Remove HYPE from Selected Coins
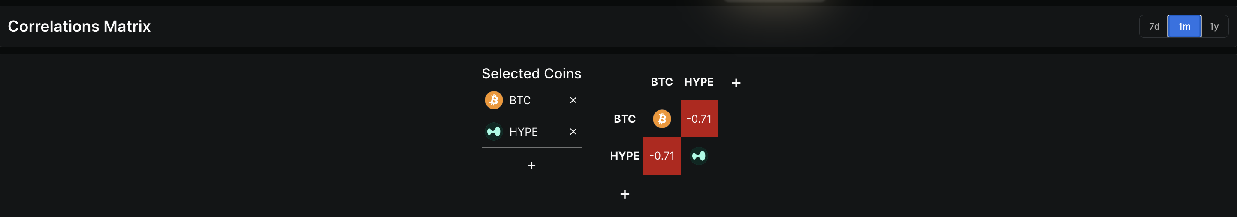 573,132
